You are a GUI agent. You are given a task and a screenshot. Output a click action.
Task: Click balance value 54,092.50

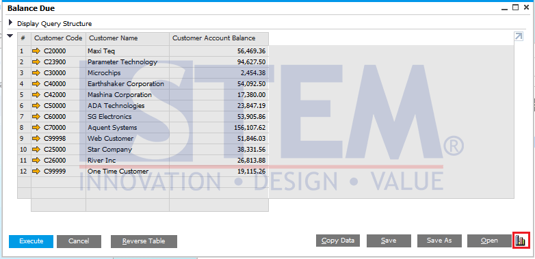point(252,84)
